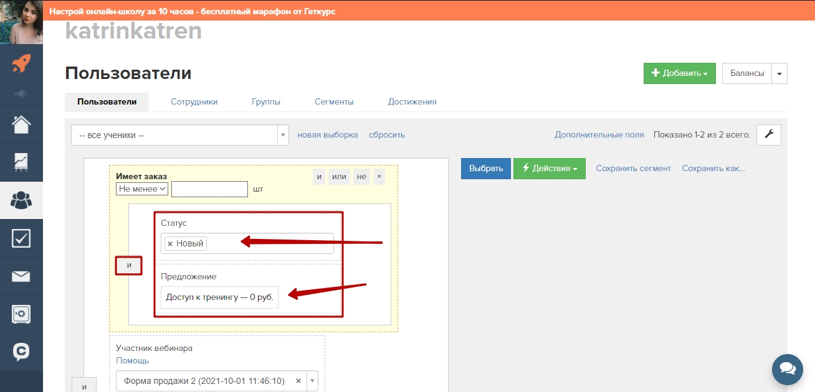The width and height of the screenshot is (815, 392).
Task: Open the home icon in sidebar
Action: pos(21,124)
